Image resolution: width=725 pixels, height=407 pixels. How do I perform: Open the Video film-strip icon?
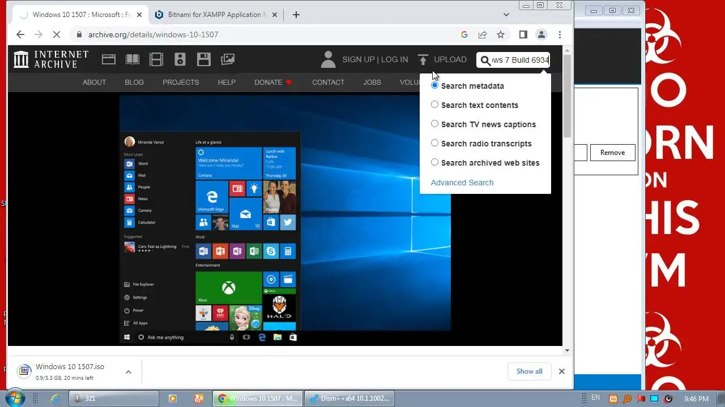coord(156,59)
